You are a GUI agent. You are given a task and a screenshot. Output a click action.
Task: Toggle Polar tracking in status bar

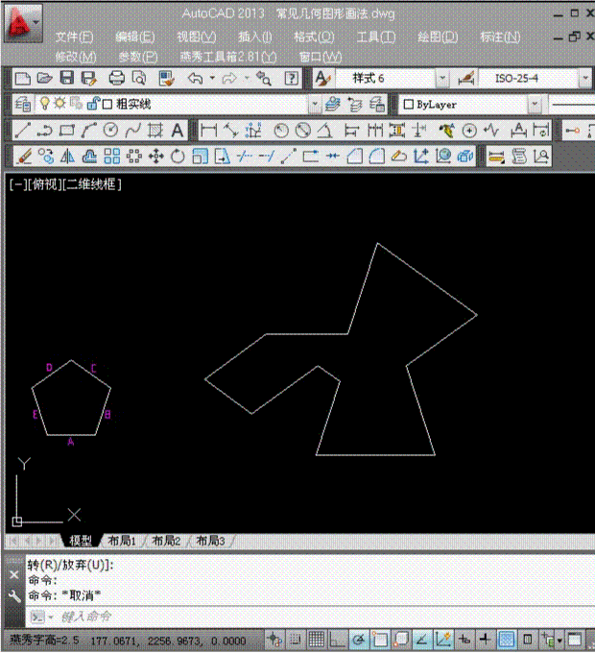pos(359,640)
